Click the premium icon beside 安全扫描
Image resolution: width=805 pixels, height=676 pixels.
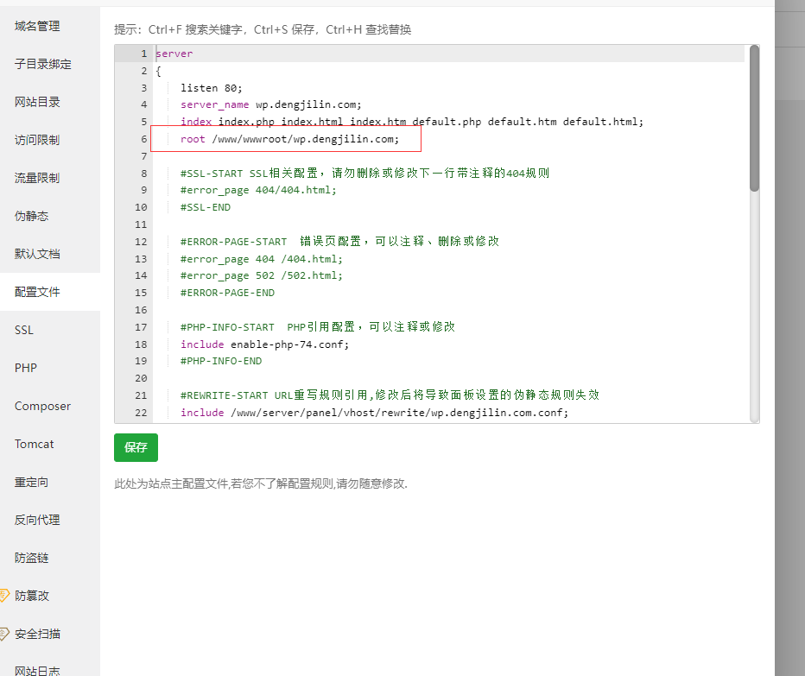[4, 634]
